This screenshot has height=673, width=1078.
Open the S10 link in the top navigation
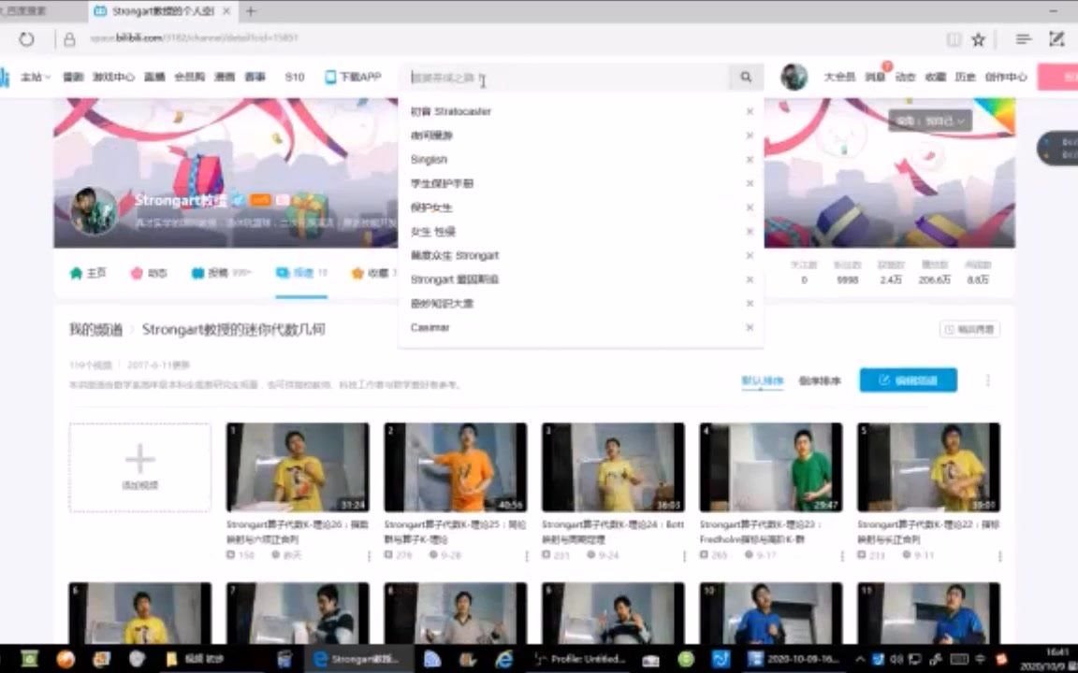(x=295, y=78)
